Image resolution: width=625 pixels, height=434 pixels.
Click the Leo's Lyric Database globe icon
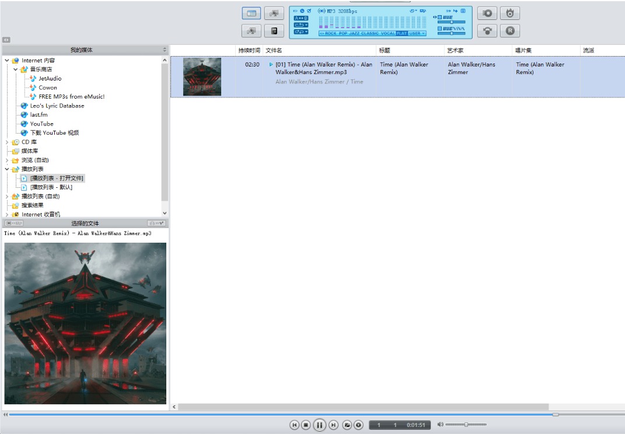point(25,106)
